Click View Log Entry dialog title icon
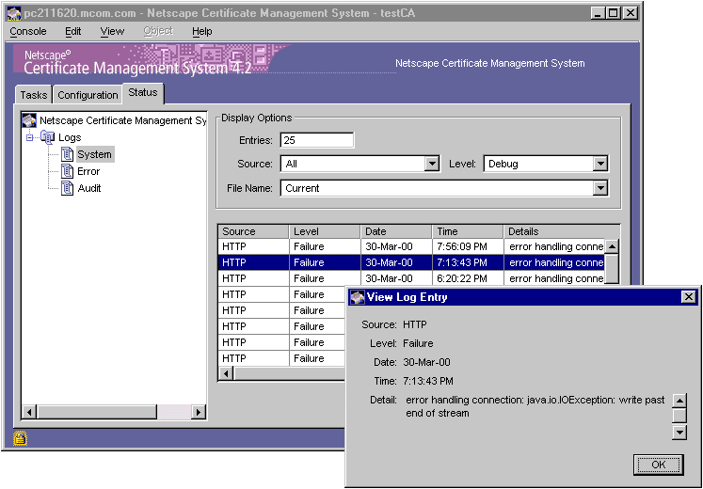Screen dimensions: 703x489 [x=358, y=297]
